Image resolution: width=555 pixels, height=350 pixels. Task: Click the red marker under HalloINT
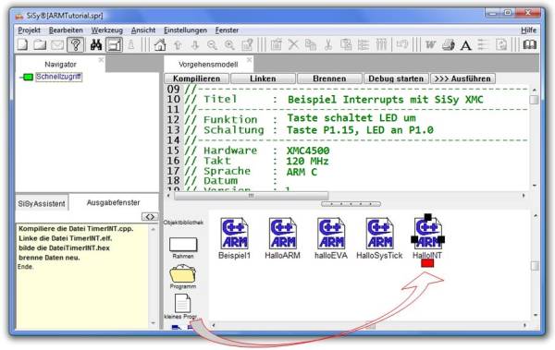coord(427,263)
